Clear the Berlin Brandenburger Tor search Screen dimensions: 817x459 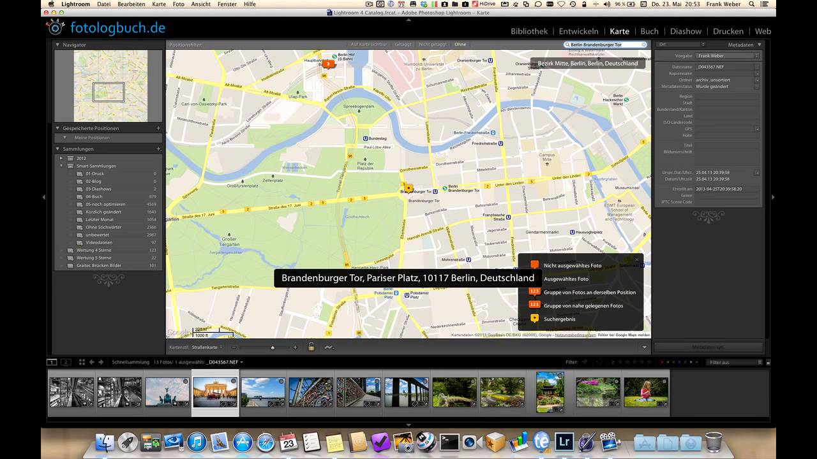(643, 45)
